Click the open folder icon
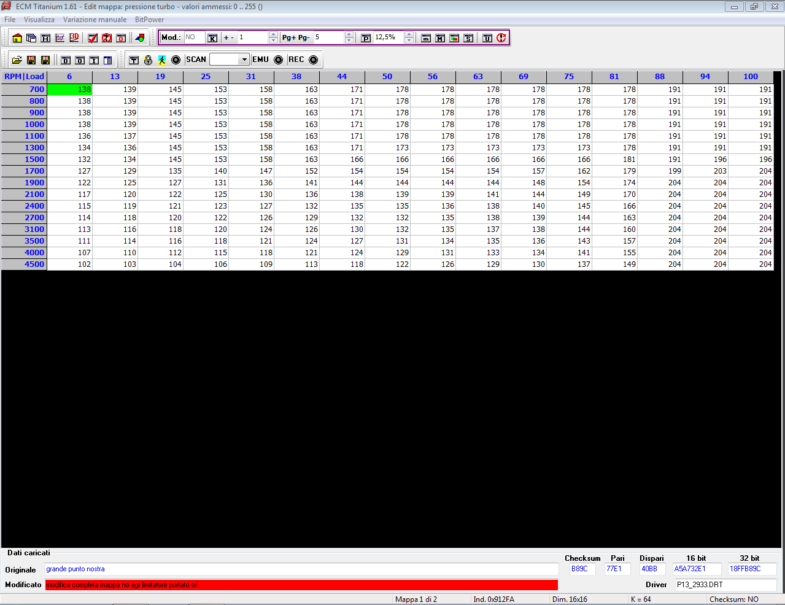785x605 pixels. click(x=17, y=60)
